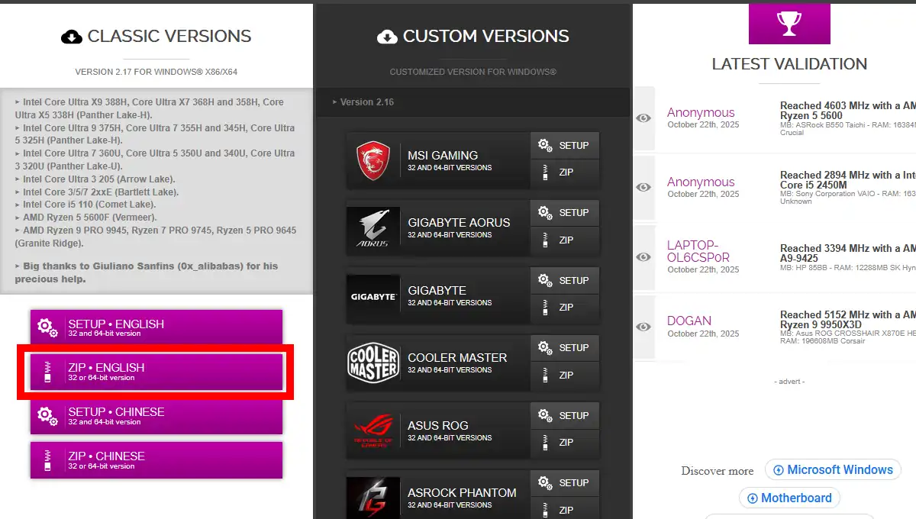
Task: Click the ASRock Phantom Gaming logo
Action: point(373,496)
